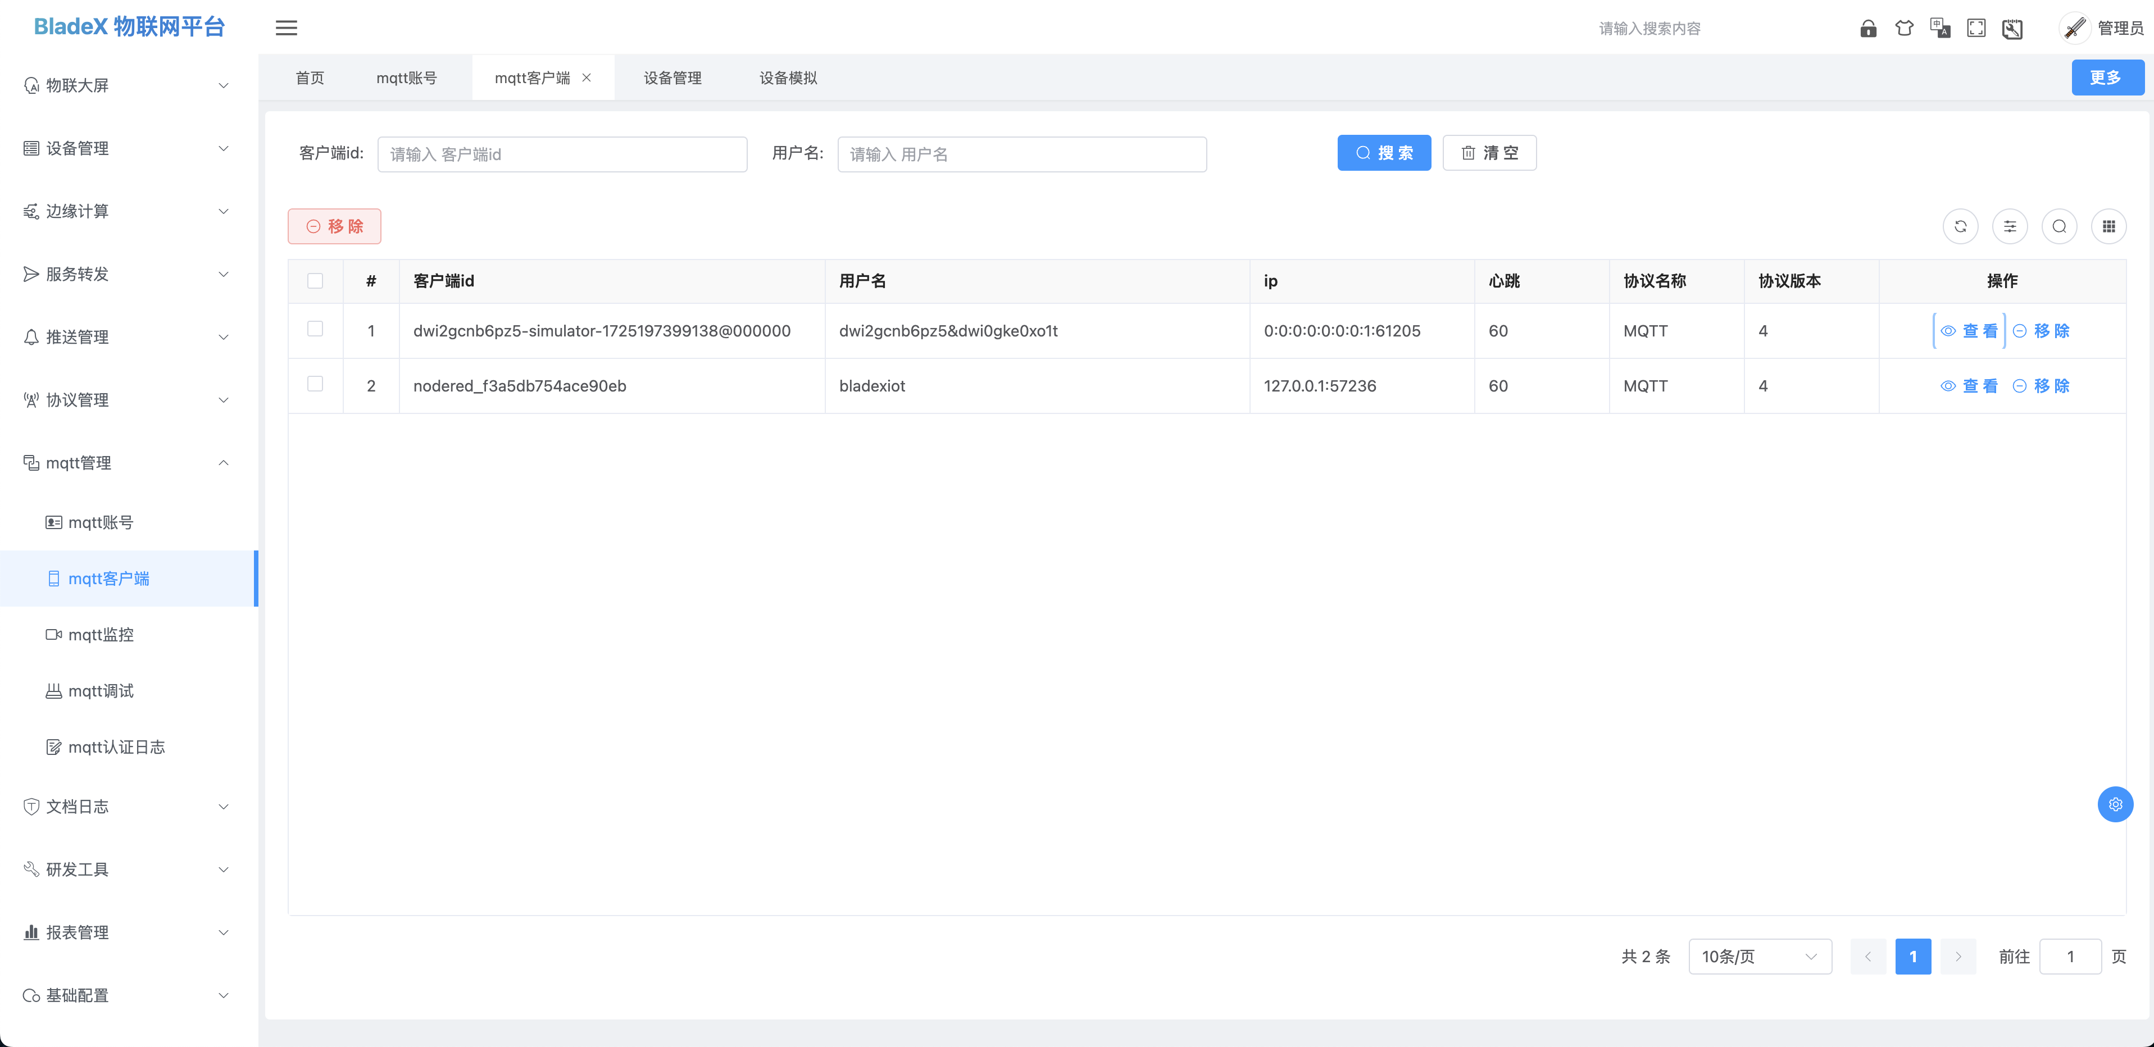The height and width of the screenshot is (1047, 2154).
Task: Click the 协议管理 antenna icon
Action: [31, 400]
